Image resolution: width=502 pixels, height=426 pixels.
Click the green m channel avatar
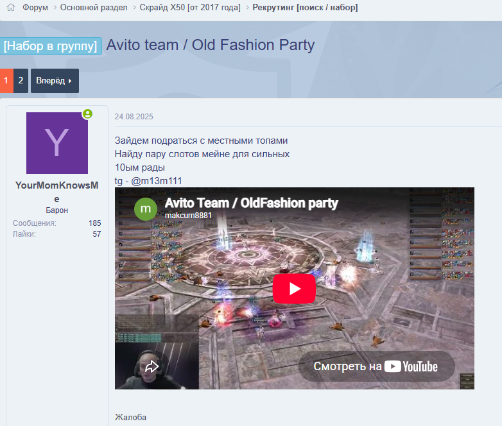pos(146,209)
